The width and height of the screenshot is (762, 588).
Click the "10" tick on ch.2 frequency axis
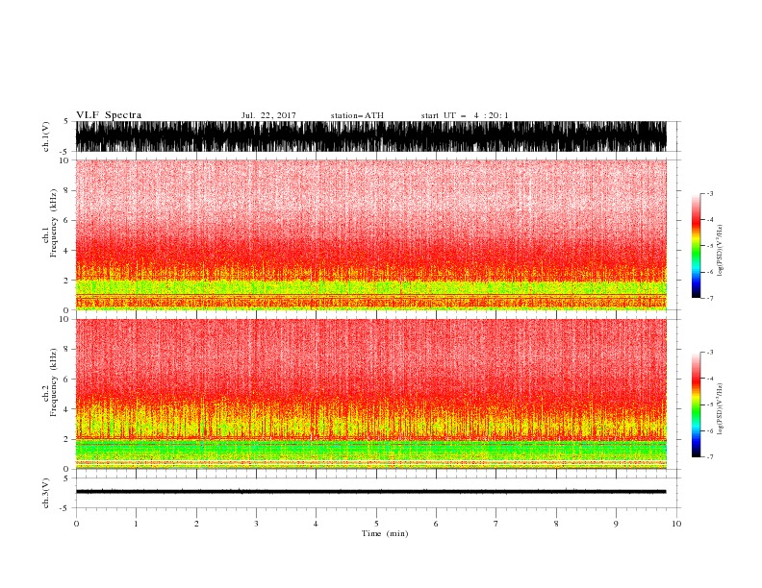pyautogui.click(x=63, y=319)
